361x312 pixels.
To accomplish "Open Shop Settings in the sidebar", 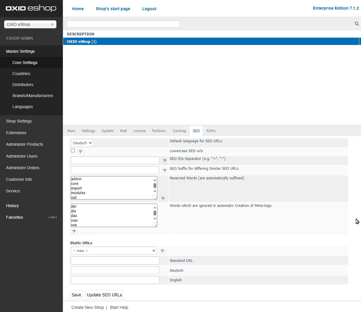I will click(19, 121).
